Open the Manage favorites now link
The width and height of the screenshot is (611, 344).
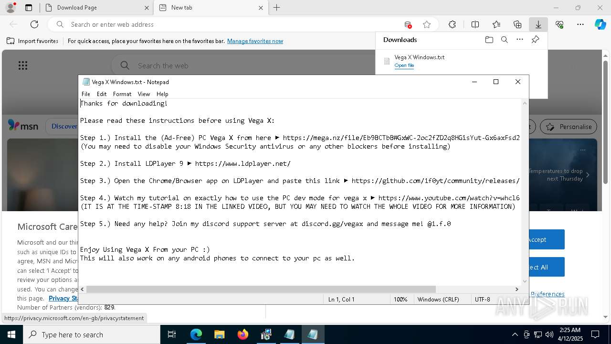coord(255,41)
